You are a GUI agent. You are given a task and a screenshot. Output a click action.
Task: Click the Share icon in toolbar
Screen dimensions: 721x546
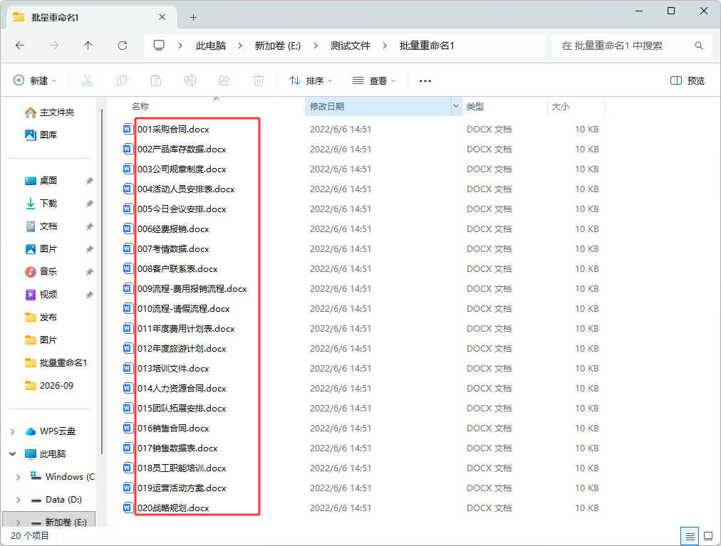point(224,81)
